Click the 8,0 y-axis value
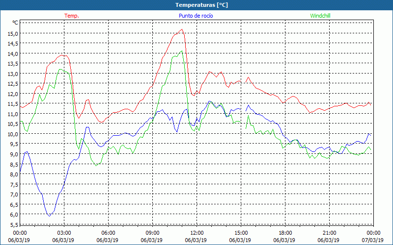393x245 pixels. tap(14, 174)
